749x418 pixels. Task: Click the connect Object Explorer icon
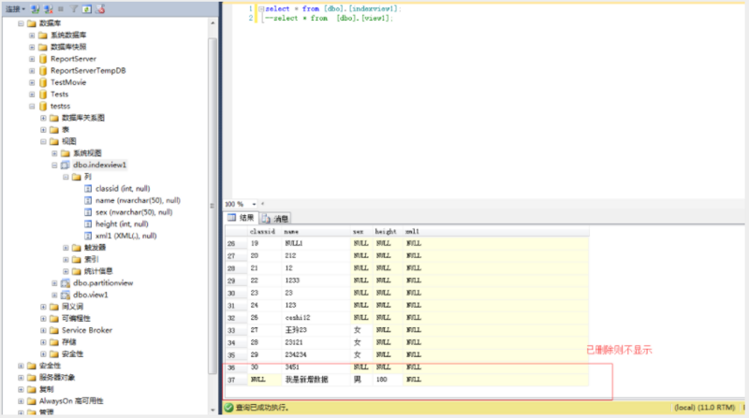click(x=36, y=9)
